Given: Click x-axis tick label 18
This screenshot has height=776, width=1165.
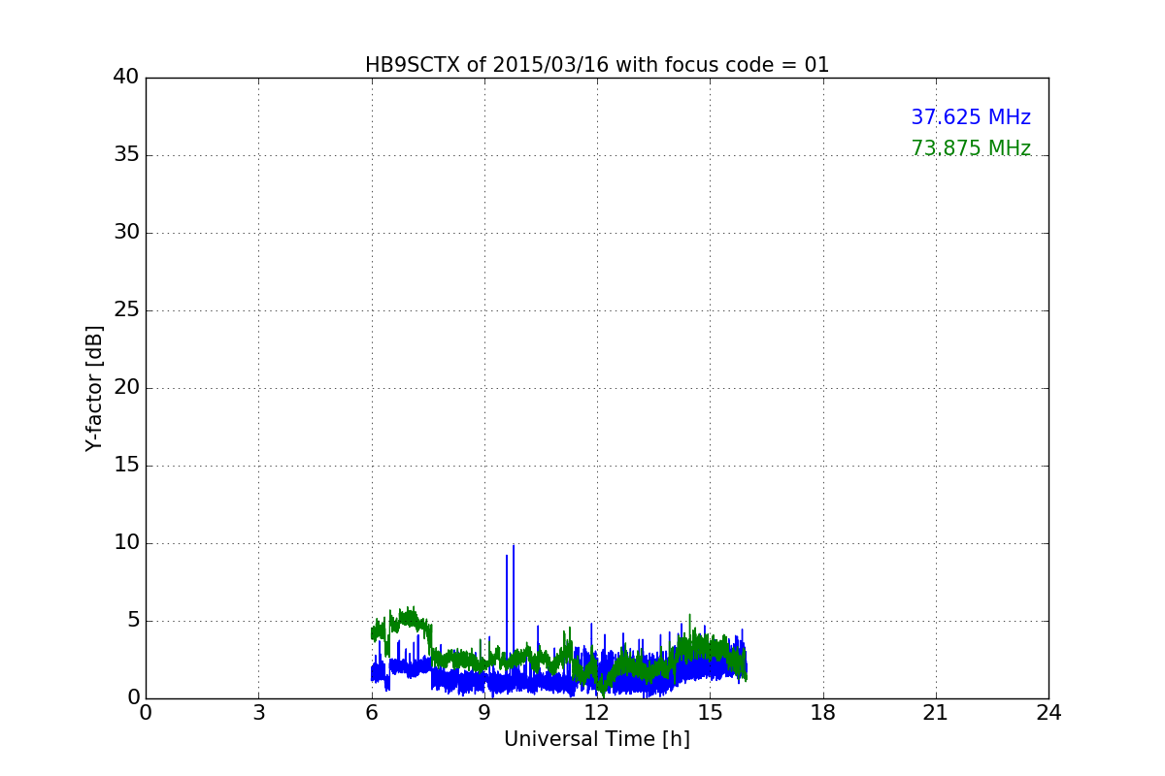Looking at the screenshot, I should coord(823,713).
